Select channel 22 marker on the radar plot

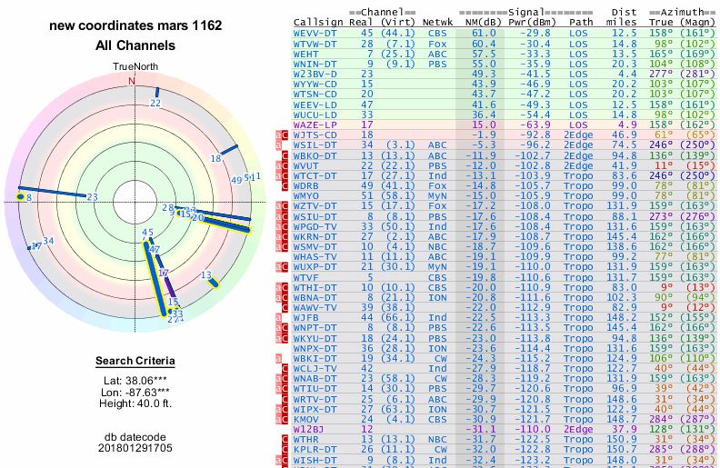155,104
